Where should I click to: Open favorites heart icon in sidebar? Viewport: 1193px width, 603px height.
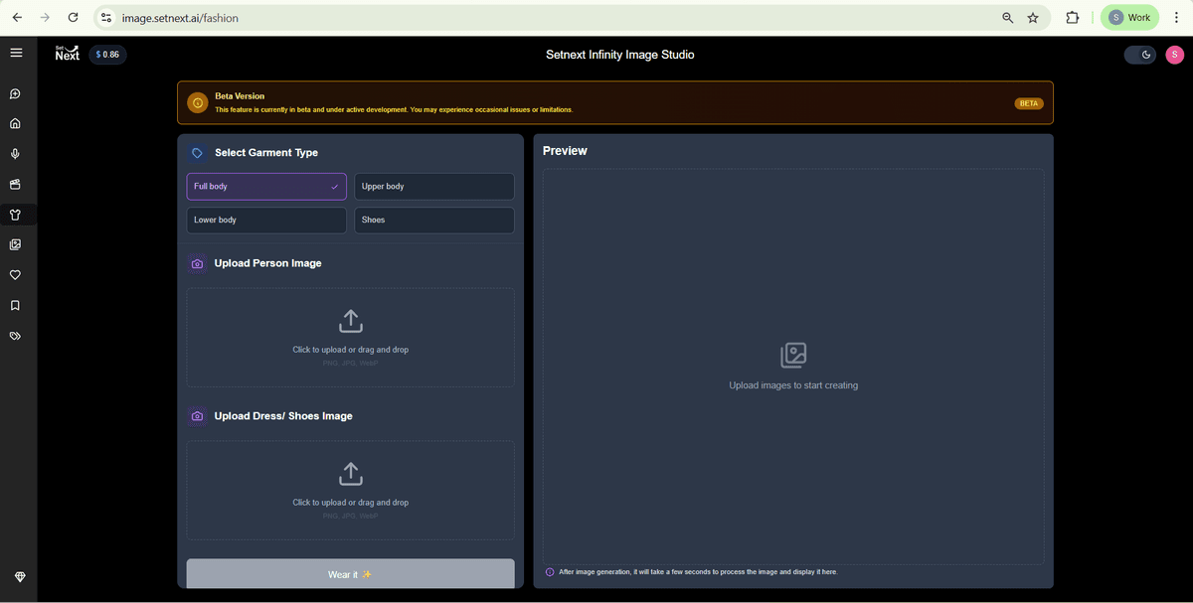[16, 275]
